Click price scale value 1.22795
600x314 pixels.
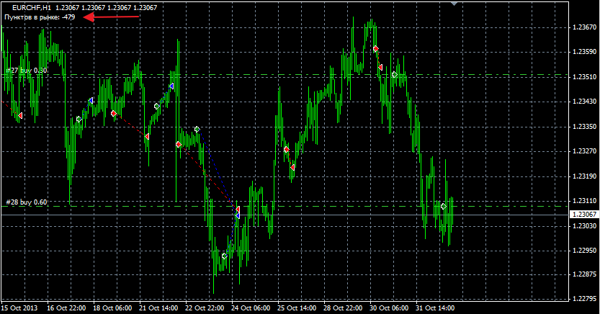[585, 299]
